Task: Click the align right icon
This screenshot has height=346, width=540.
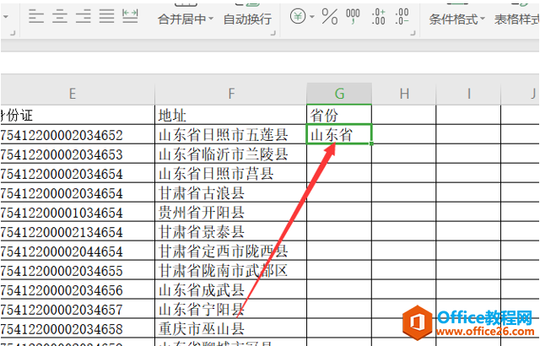Action: [x=84, y=16]
